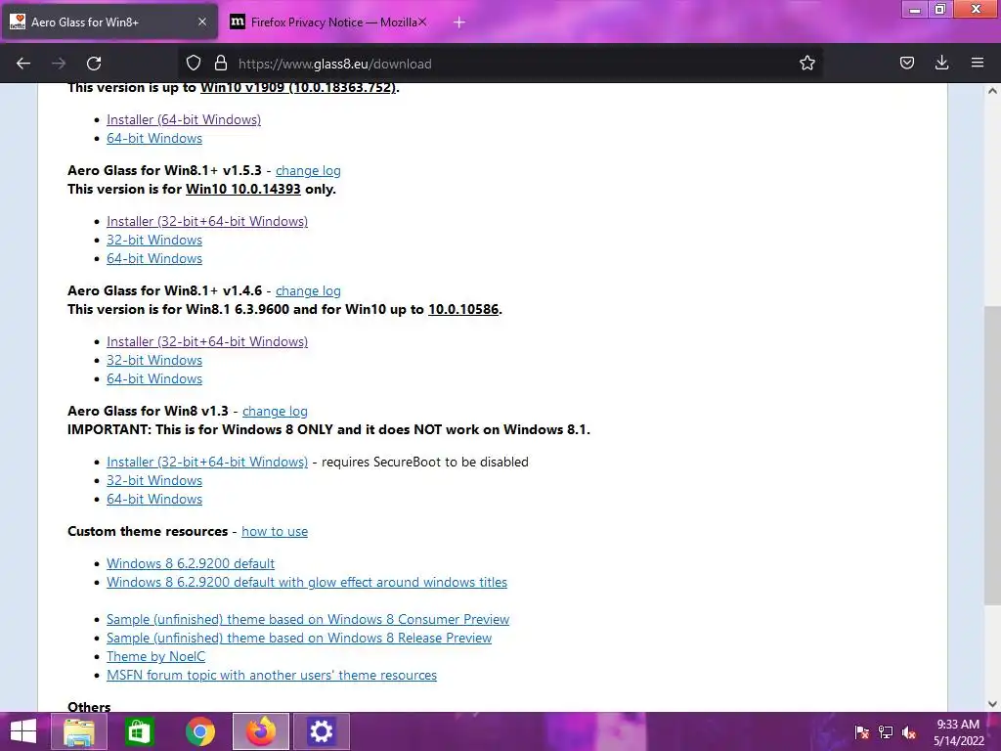Open v1.5.3 change log link
The height and width of the screenshot is (751, 1001).
click(x=308, y=170)
